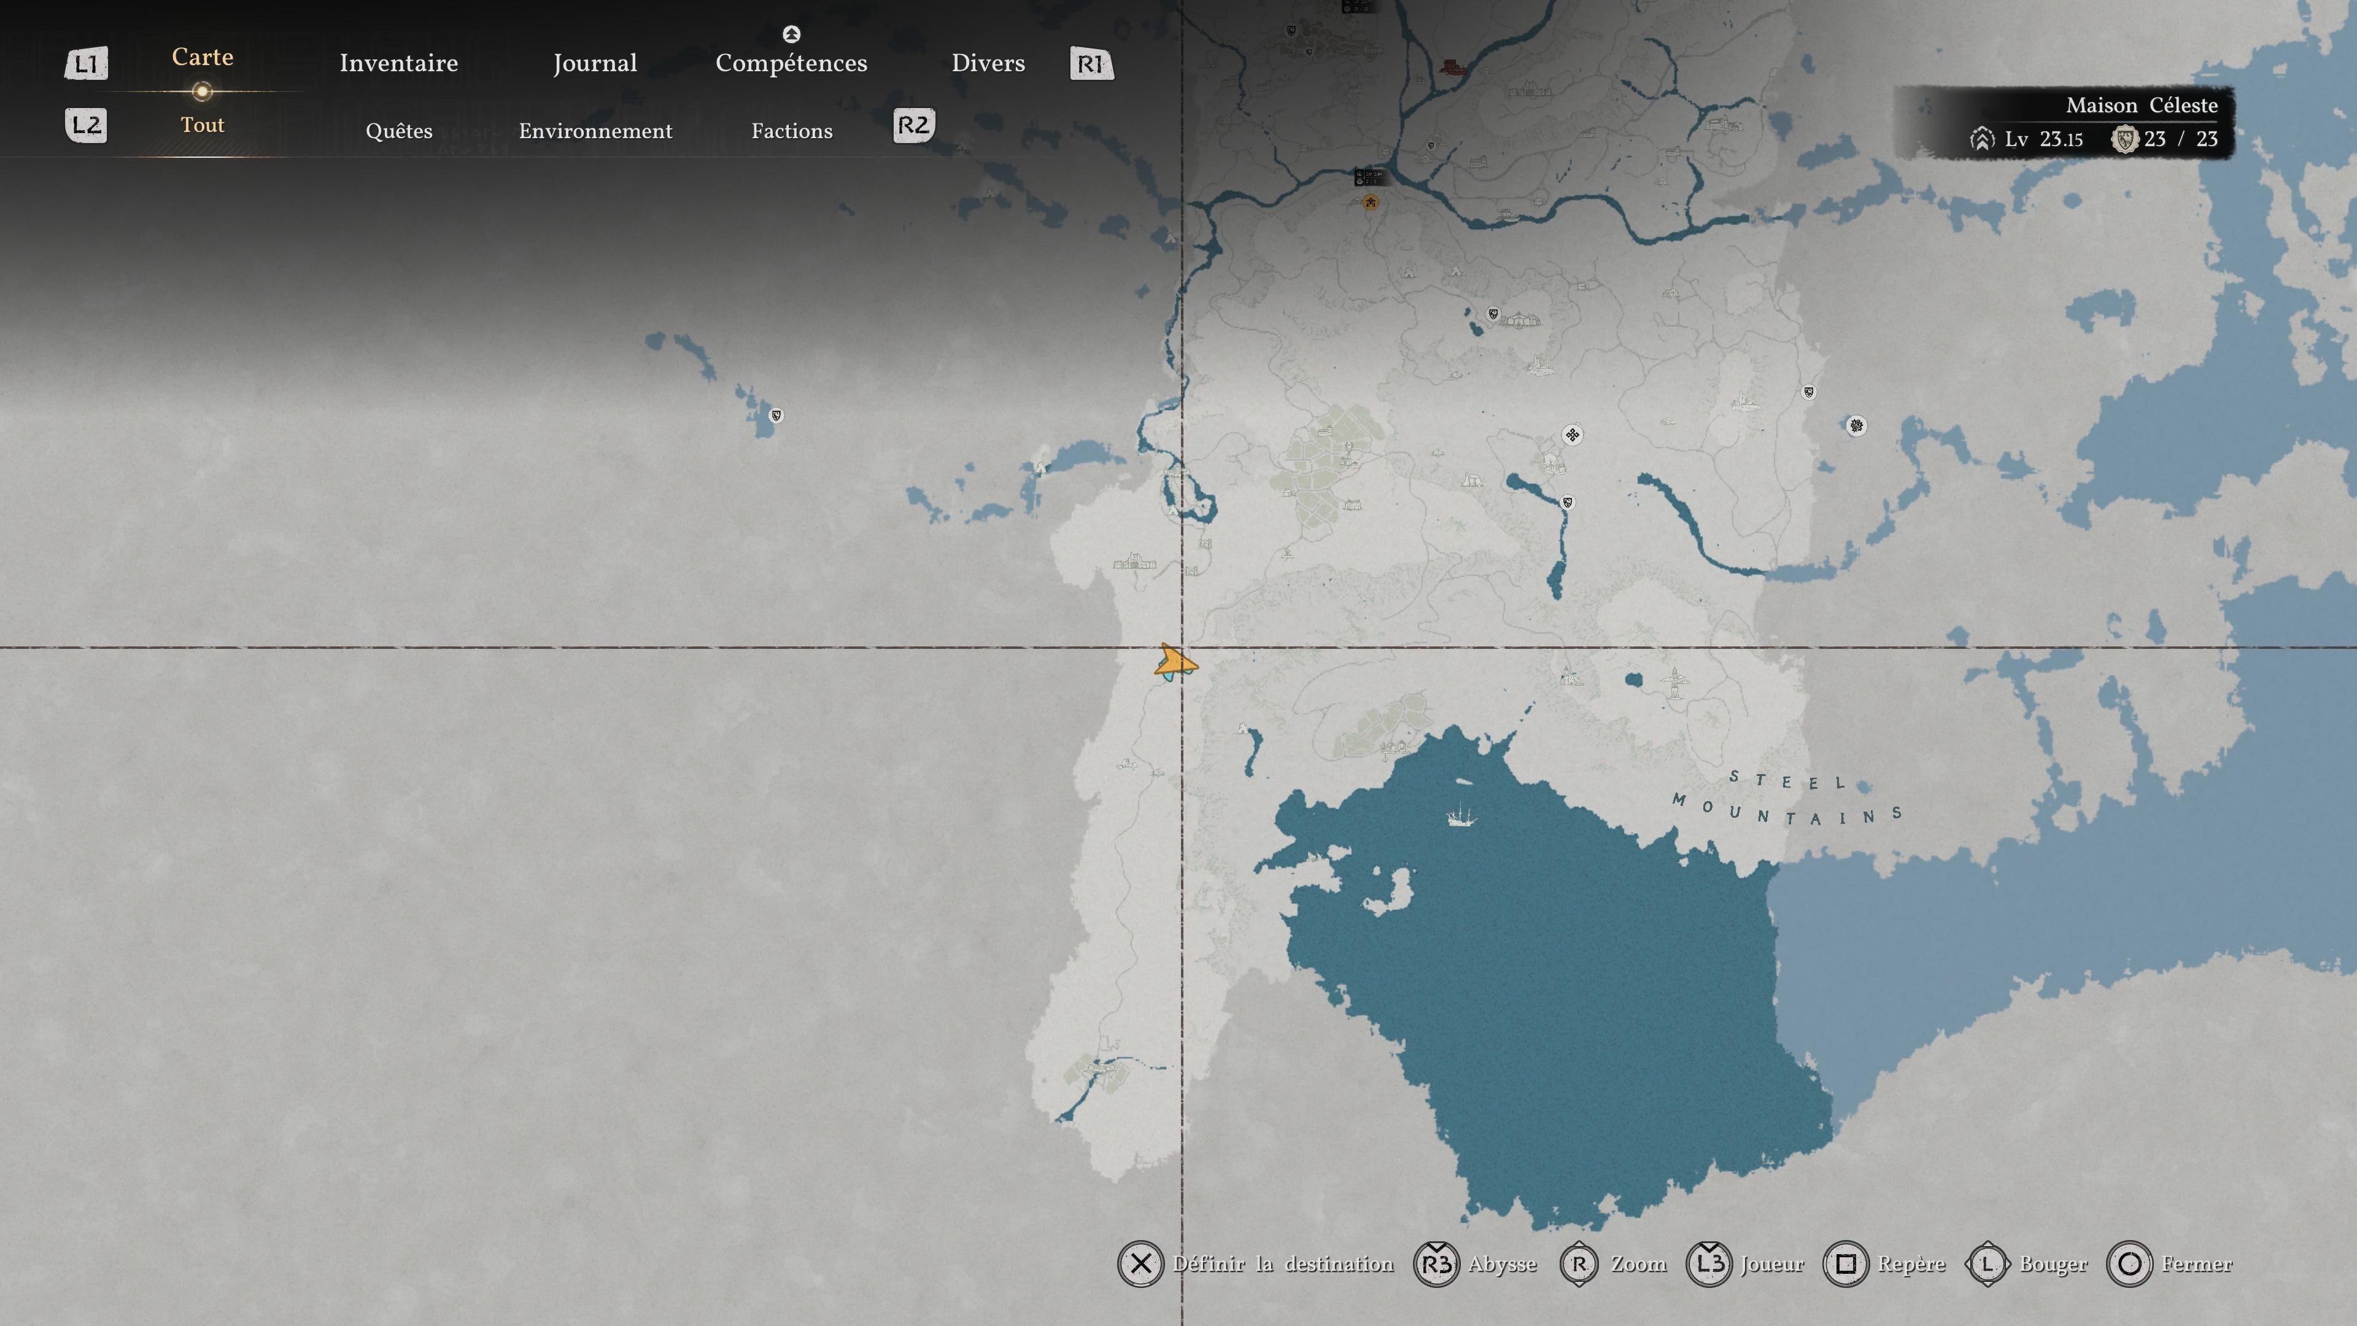The height and width of the screenshot is (1326, 2357).
Task: Switch to the Inventaire tab
Action: tap(399, 62)
